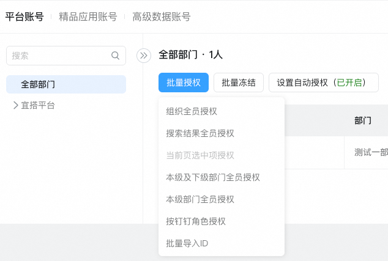Select 全部部门 in the department tree
Screen dimensions: 388x261
click(38, 84)
